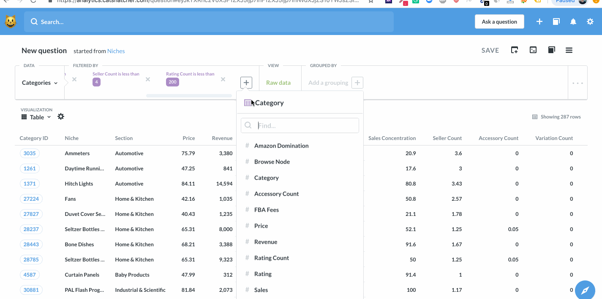Click the Ammeters niche cell
The width and height of the screenshot is (602, 299).
pyautogui.click(x=77, y=154)
